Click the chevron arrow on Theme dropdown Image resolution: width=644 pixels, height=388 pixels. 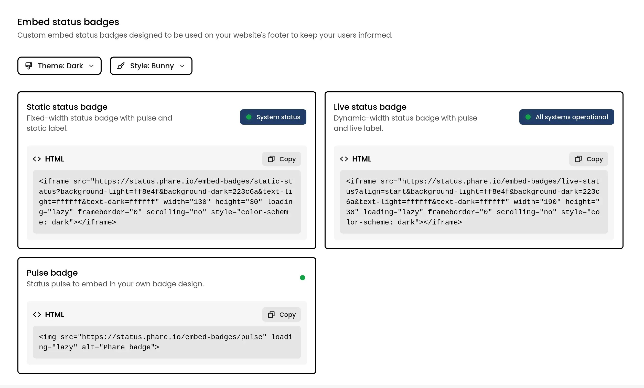click(x=91, y=66)
